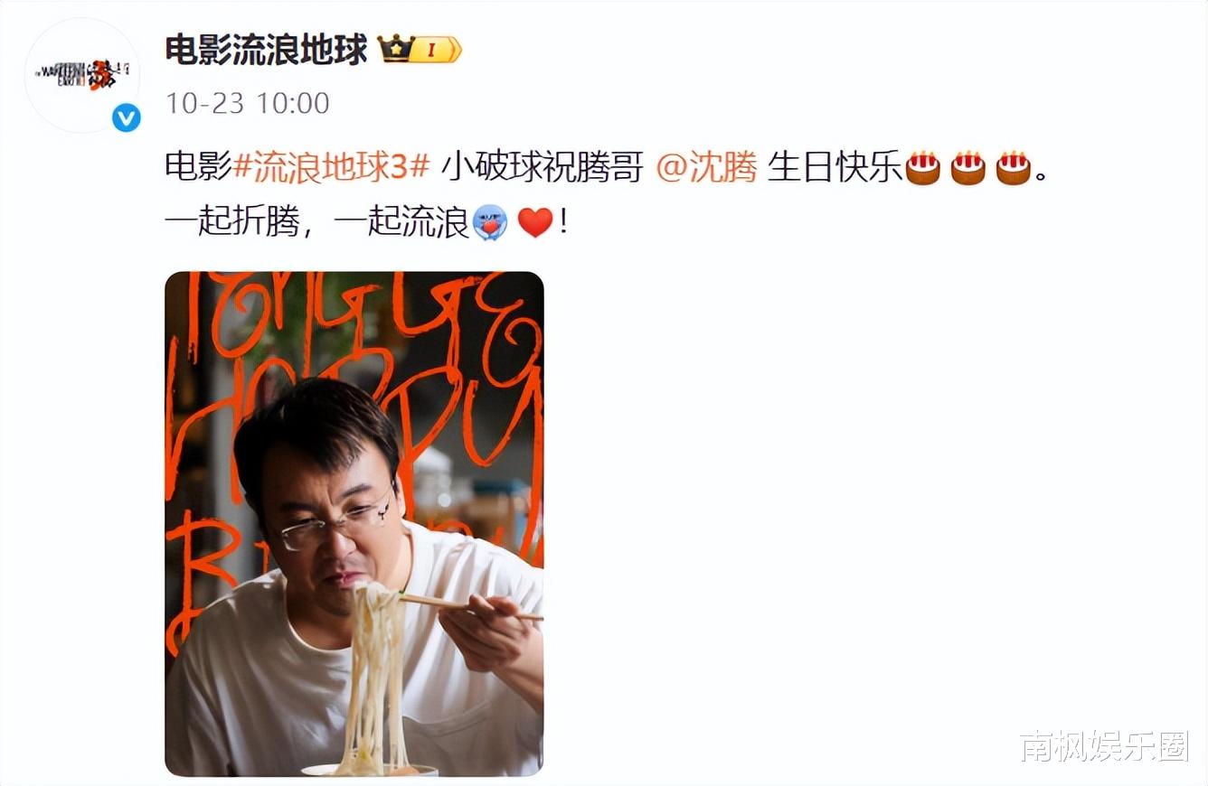
Task: Click the word 电影 starting the post
Action: [x=199, y=168]
